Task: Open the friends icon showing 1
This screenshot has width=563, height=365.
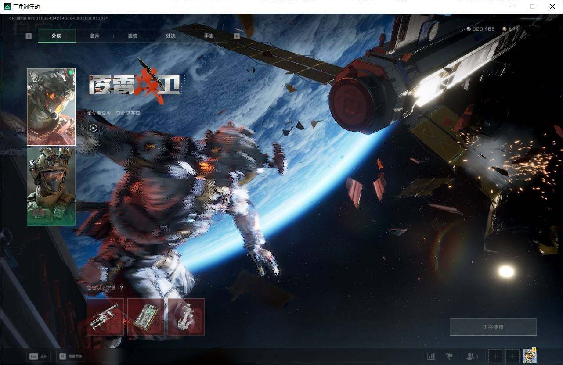Action: [472, 357]
